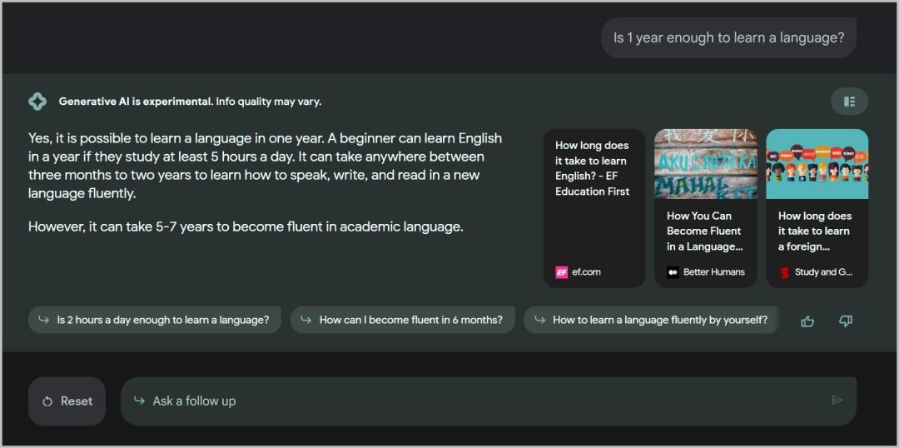Viewport: 899px width, 448px height.
Task: Click the Generative AI sparkle icon
Action: pyautogui.click(x=37, y=102)
